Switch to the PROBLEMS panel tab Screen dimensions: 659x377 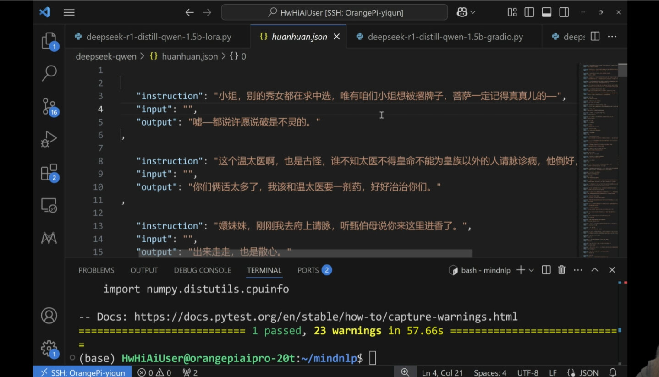pos(96,270)
